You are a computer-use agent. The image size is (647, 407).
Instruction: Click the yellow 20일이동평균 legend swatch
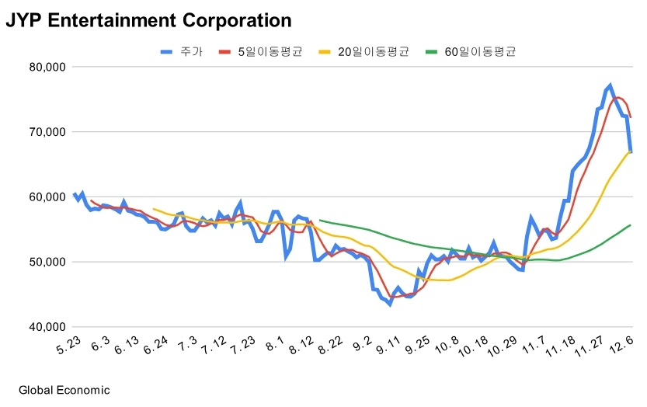click(x=325, y=52)
